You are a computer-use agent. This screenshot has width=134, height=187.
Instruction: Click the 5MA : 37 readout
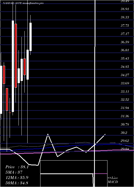click(x=14, y=172)
